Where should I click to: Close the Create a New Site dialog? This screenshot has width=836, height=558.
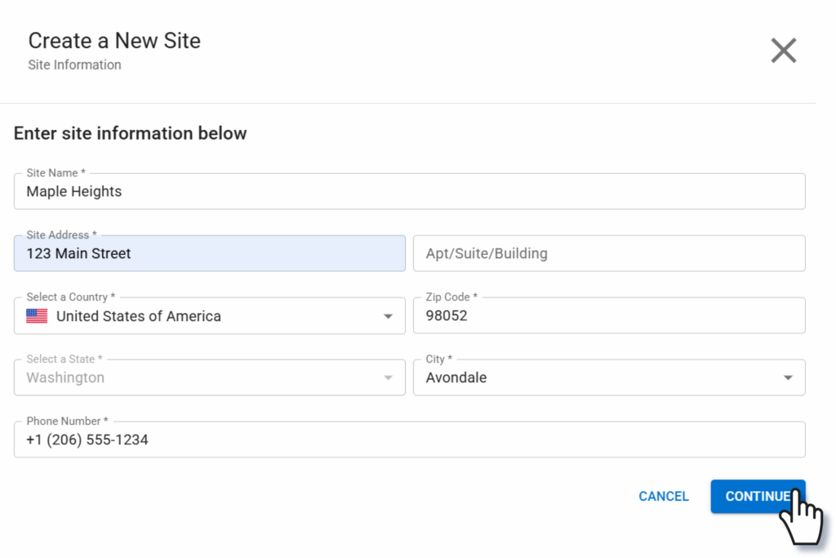coord(783,51)
